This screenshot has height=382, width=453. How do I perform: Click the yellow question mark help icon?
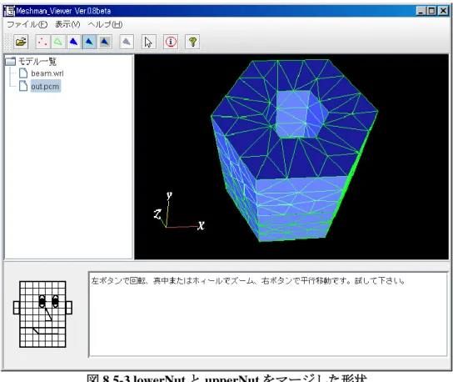point(192,42)
